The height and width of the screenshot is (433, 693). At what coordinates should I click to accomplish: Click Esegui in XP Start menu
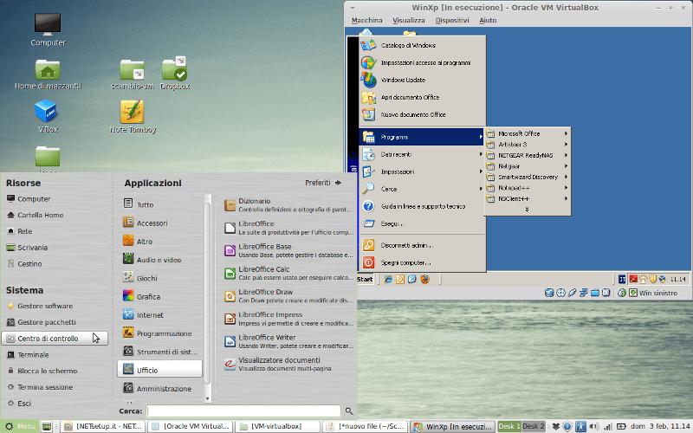point(422,223)
